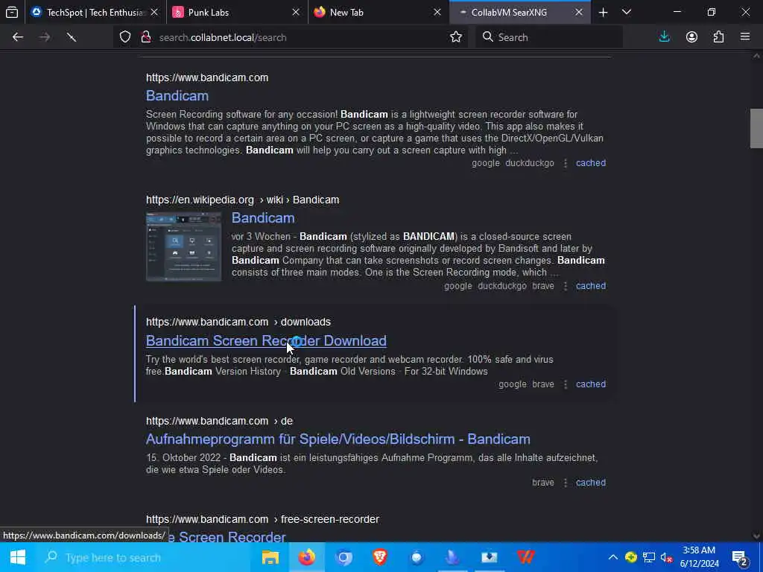Open cached copy of Wikipedia result
Image resolution: width=763 pixels, height=572 pixels.
(x=591, y=286)
